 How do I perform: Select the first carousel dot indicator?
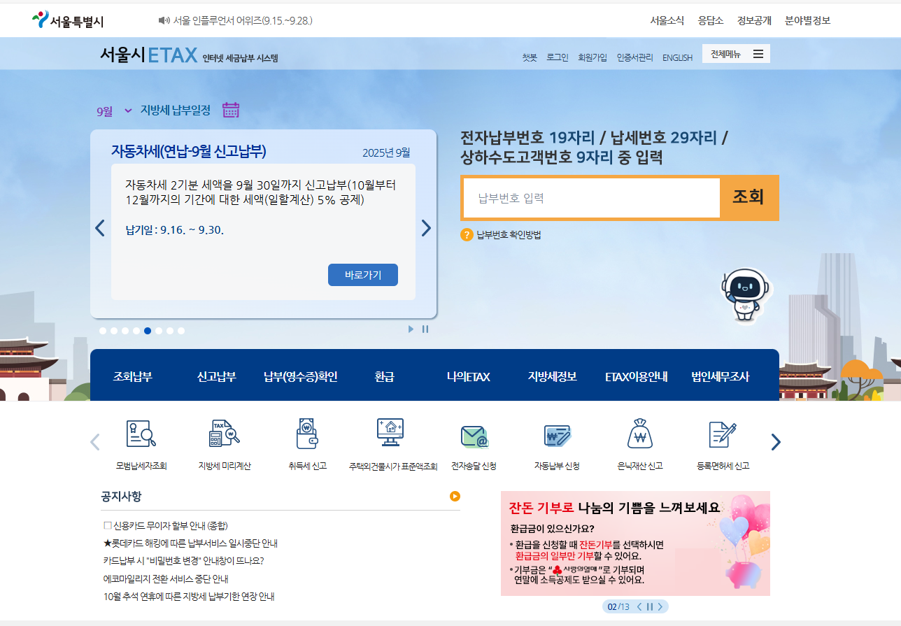click(103, 331)
